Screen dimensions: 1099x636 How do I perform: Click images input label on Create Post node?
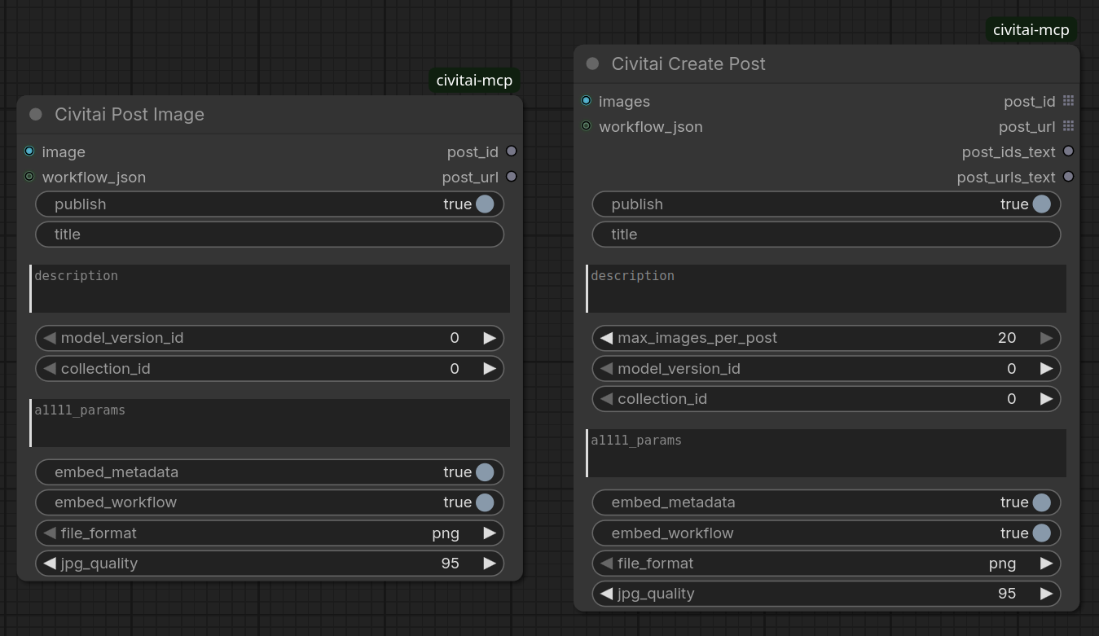pyautogui.click(x=624, y=102)
